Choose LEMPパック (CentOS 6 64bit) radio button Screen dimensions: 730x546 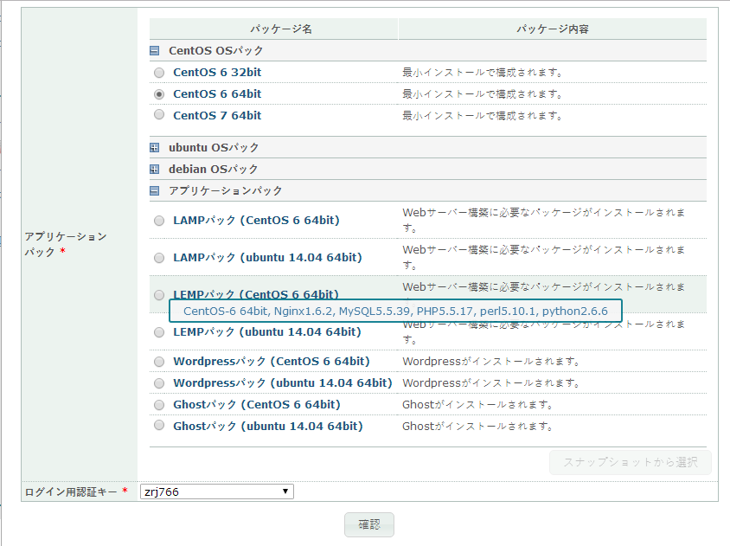point(159,295)
